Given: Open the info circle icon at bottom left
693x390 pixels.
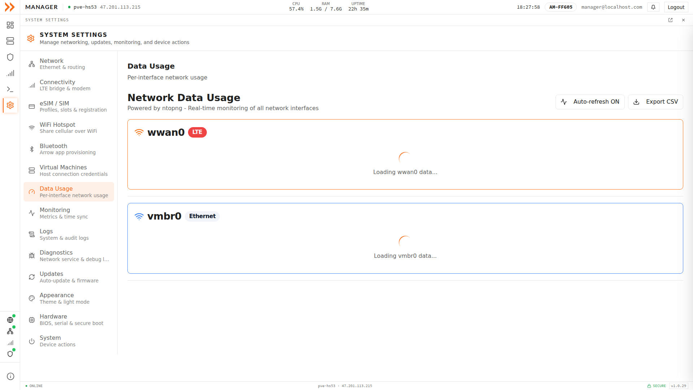Looking at the screenshot, I should click(x=10, y=376).
